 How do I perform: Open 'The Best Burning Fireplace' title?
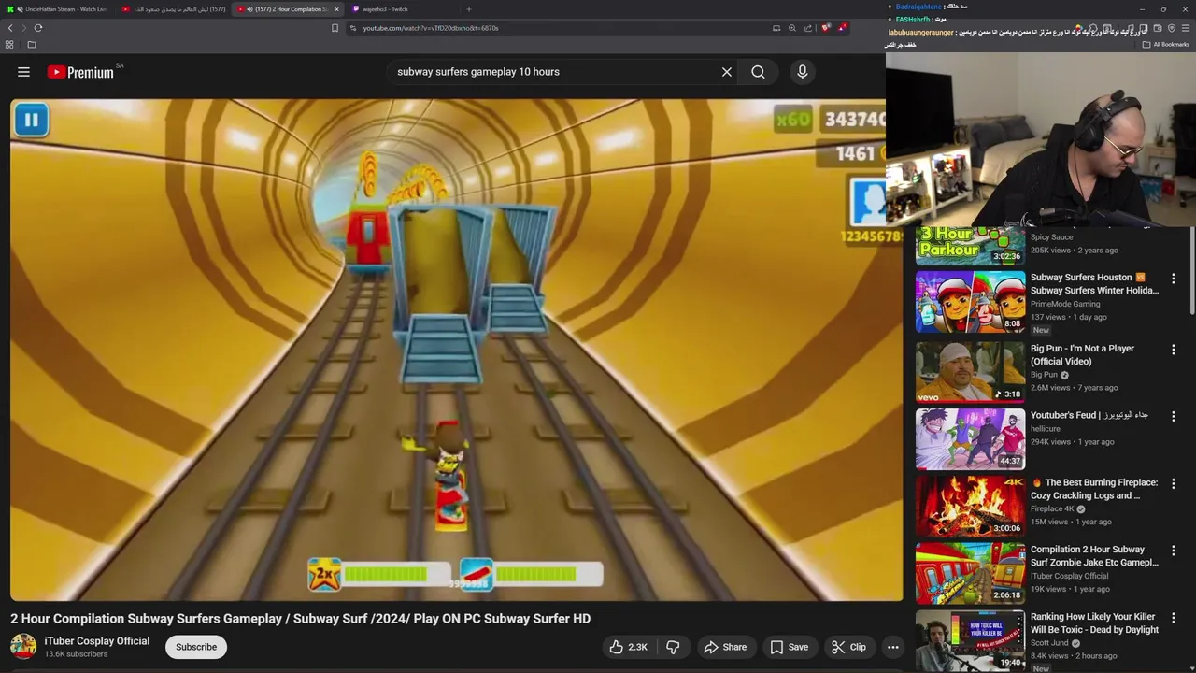click(x=1094, y=489)
